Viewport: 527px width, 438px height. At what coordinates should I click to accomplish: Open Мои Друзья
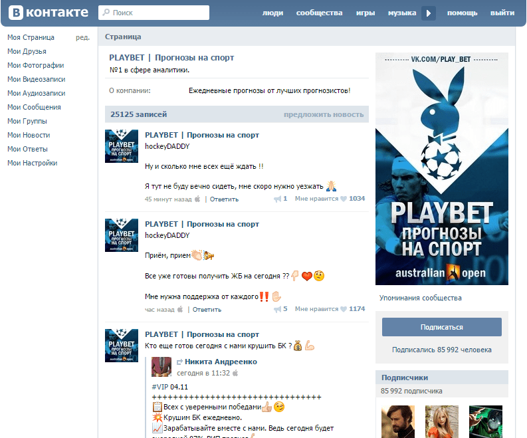click(27, 51)
